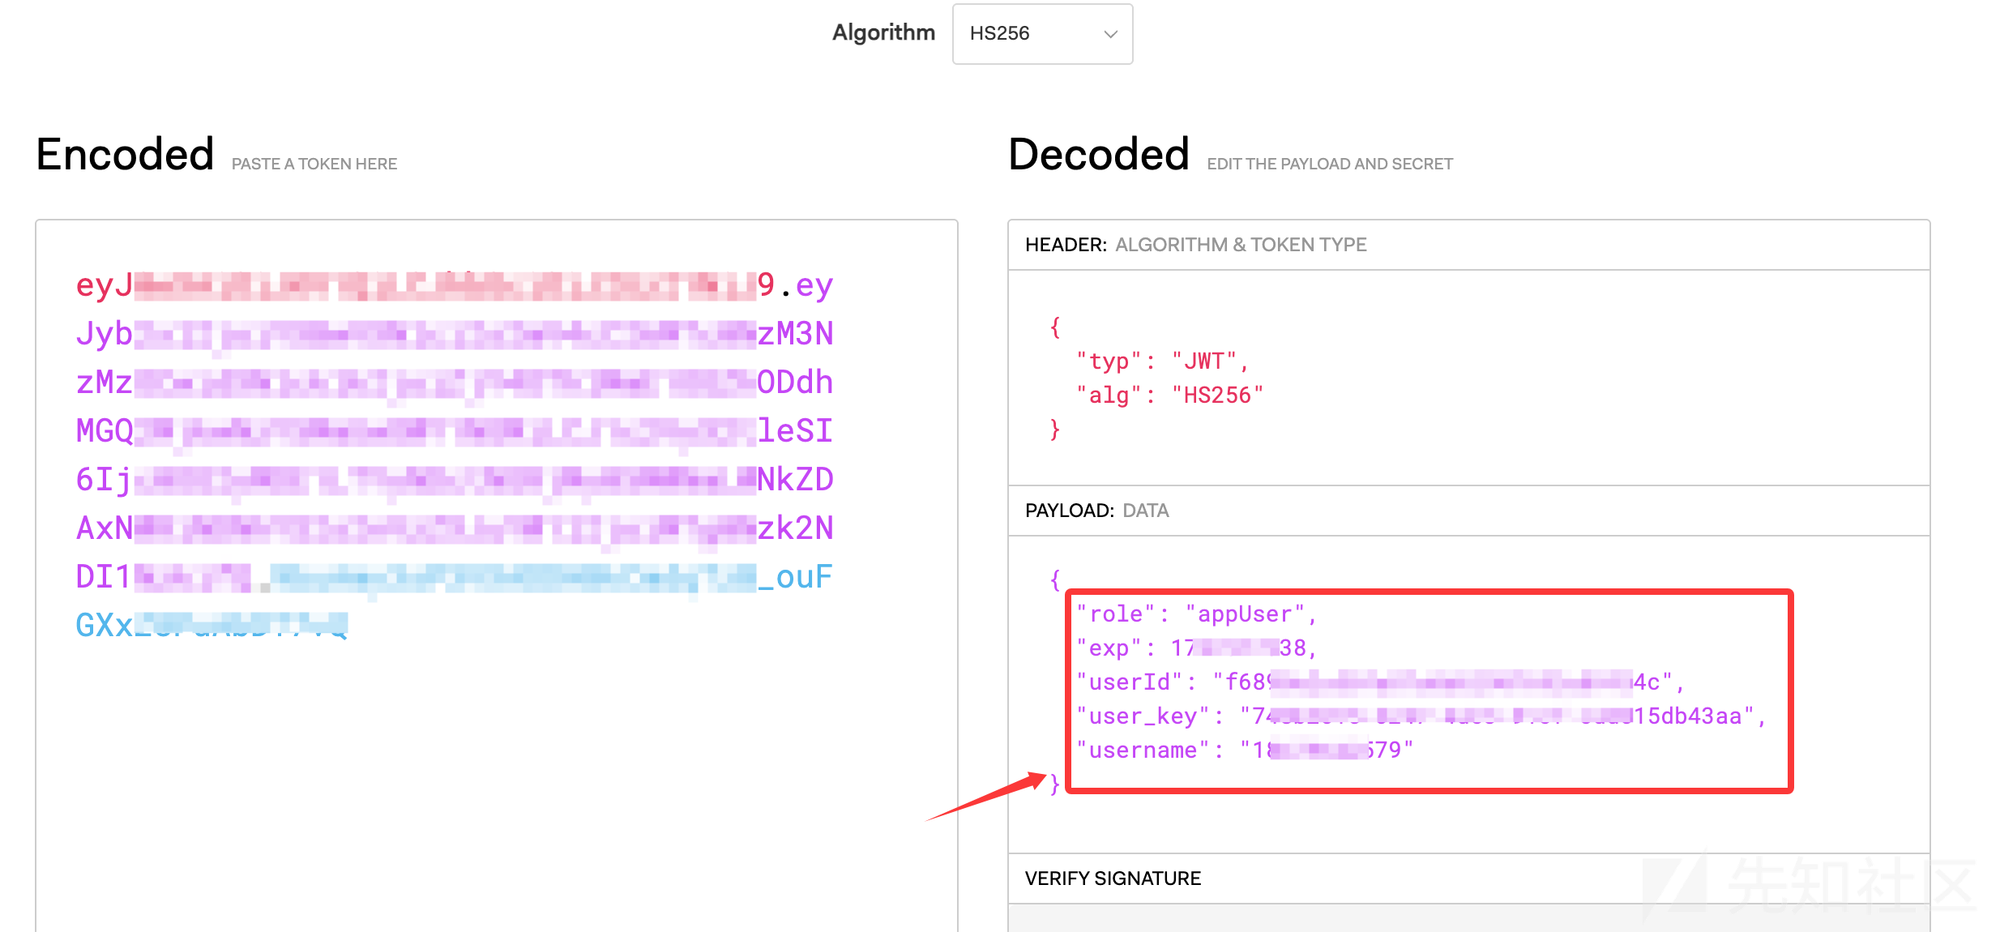Click the "role": "appUser" payload line
Screen dimensions: 2000x932
[x=1196, y=614]
